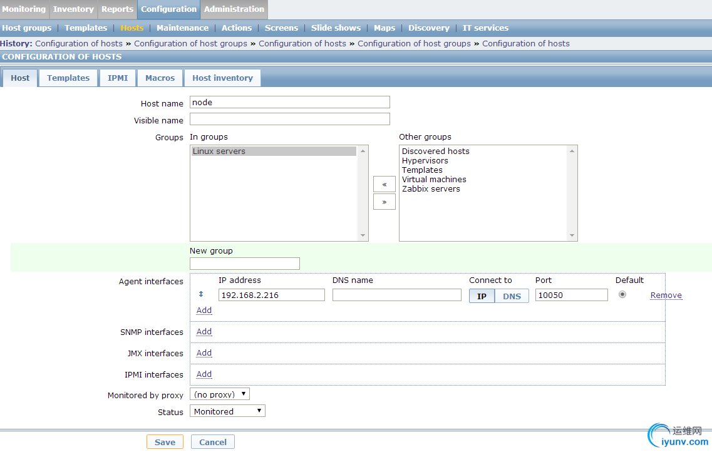Click In groups list scroll up arrow

pyautogui.click(x=363, y=151)
